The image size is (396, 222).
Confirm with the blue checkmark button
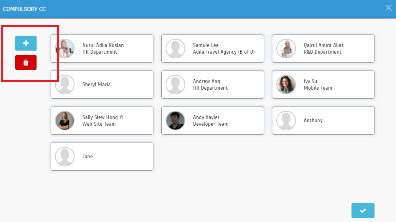tap(363, 210)
